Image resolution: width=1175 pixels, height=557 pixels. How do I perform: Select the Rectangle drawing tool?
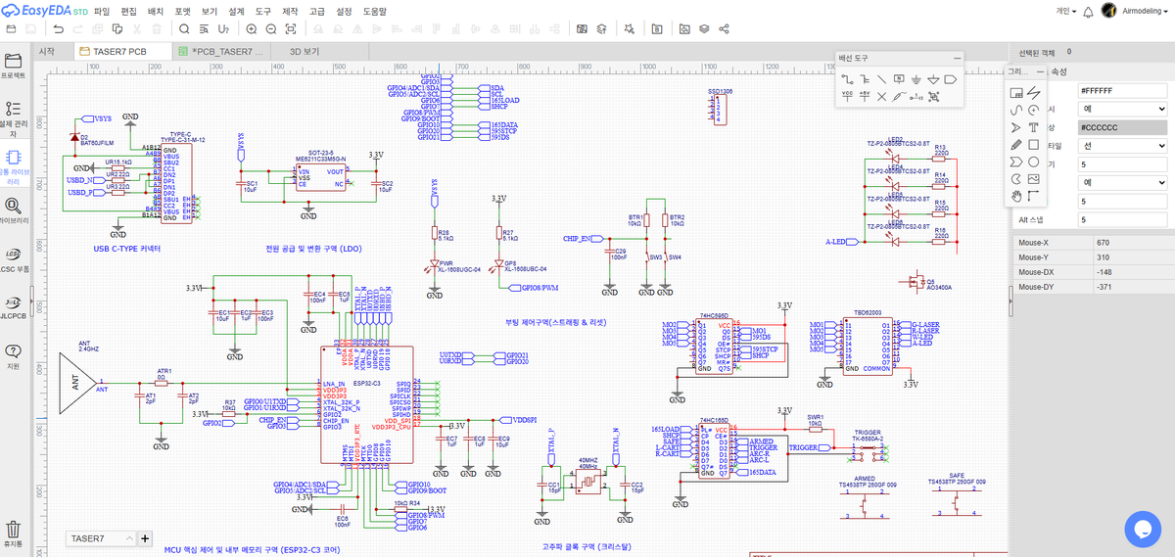click(1033, 145)
